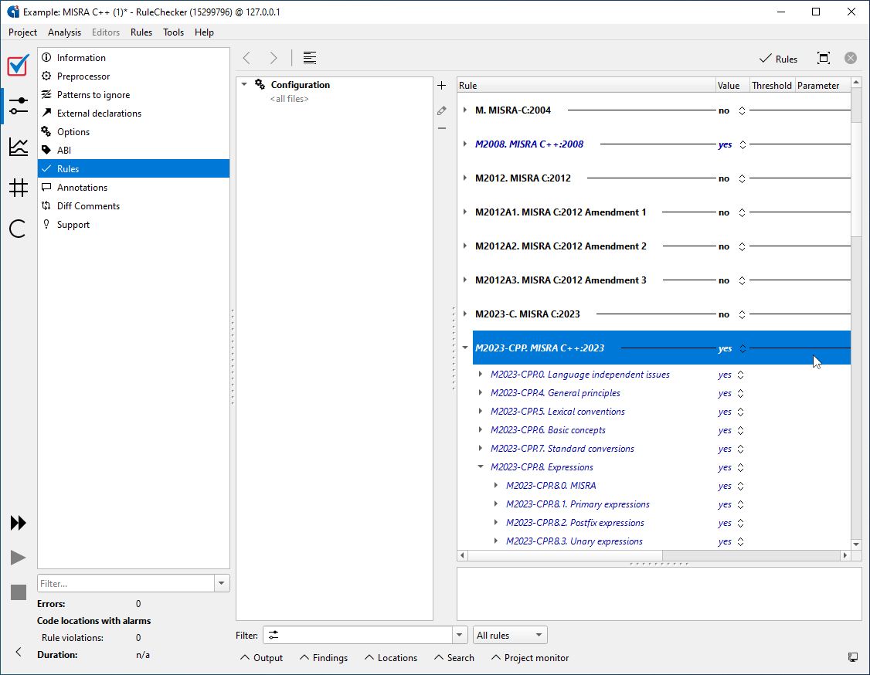This screenshot has height=675, width=870.
Task: Toggle value stepper for M2012A2 Amendment 2
Action: (742, 247)
